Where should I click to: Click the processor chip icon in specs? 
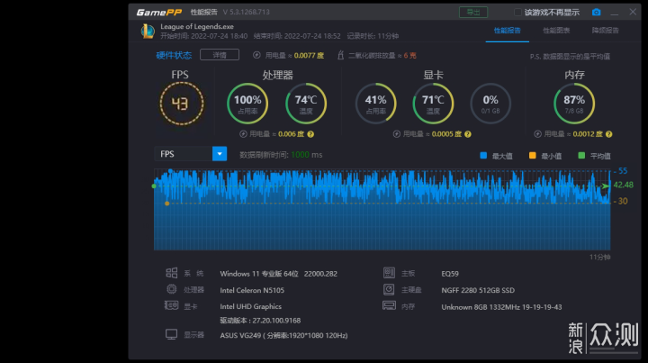pos(172,289)
